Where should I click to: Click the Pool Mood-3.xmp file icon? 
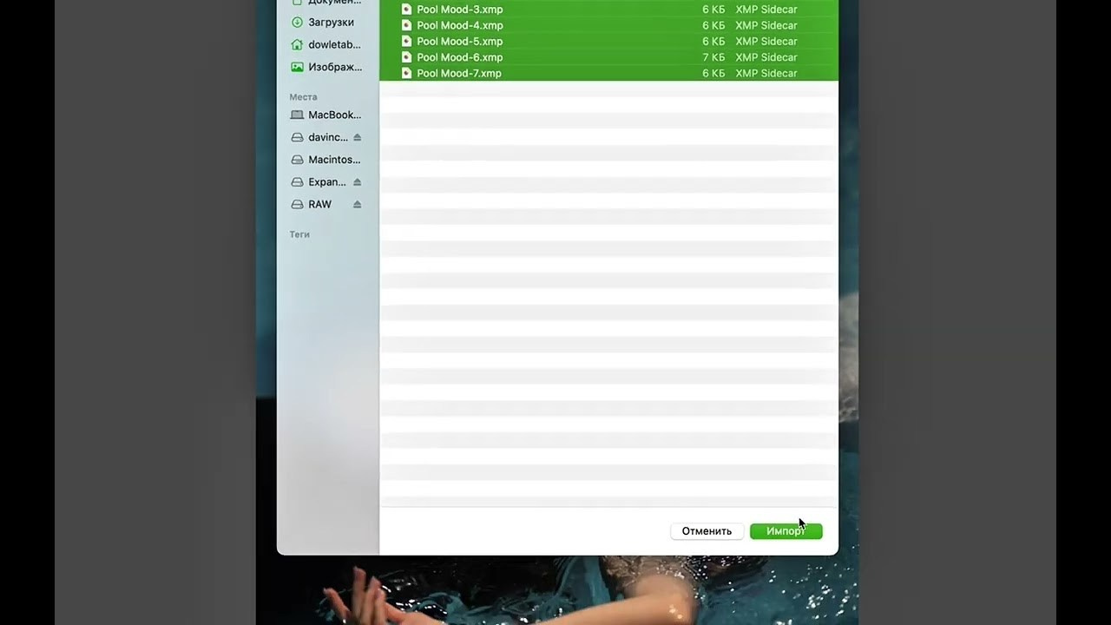(406, 10)
